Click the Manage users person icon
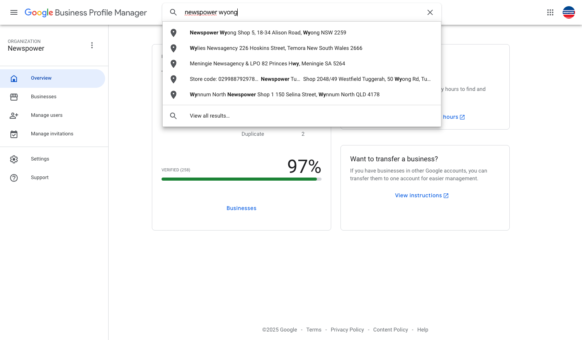This screenshot has width=582, height=340. [14, 116]
